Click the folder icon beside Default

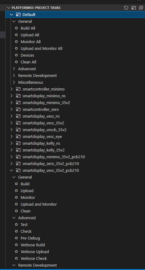tap(18, 15)
